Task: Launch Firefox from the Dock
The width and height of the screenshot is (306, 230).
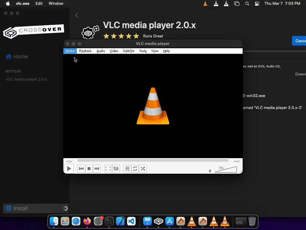Action: 87,221
